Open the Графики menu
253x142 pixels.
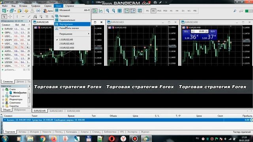coord(36,6)
